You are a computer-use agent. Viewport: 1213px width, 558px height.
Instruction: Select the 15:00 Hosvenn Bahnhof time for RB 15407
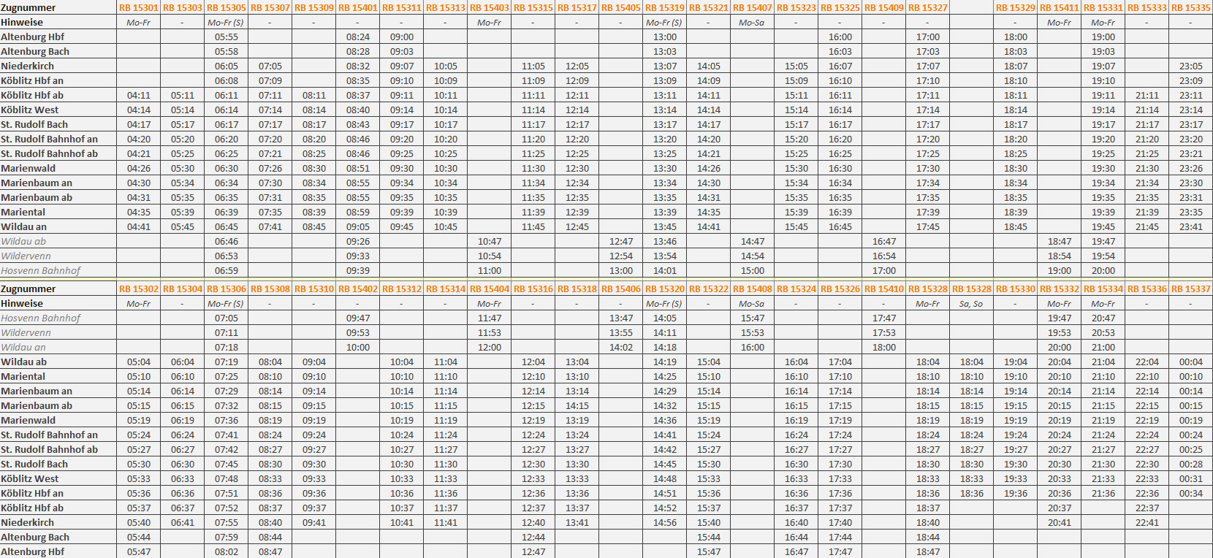click(x=753, y=270)
